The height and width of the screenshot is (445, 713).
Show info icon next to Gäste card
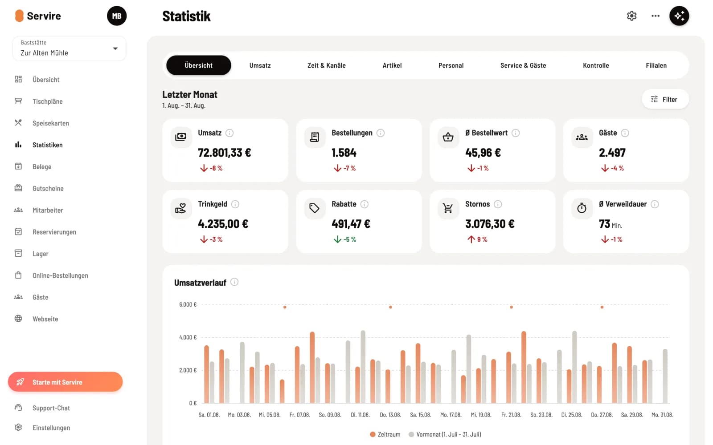tap(625, 133)
